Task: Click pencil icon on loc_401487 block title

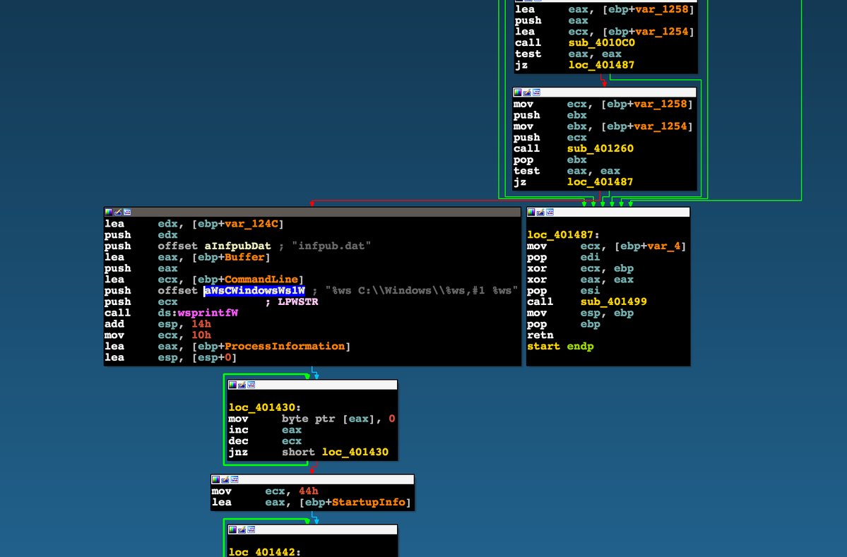Action: (x=540, y=212)
